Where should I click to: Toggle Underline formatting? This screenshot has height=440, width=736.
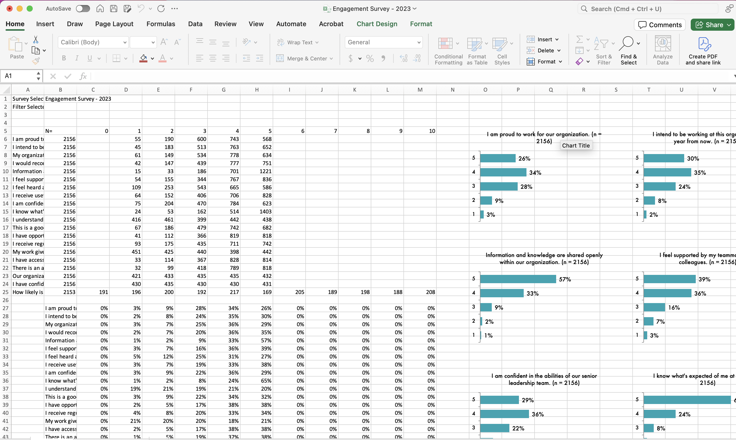pos(90,58)
